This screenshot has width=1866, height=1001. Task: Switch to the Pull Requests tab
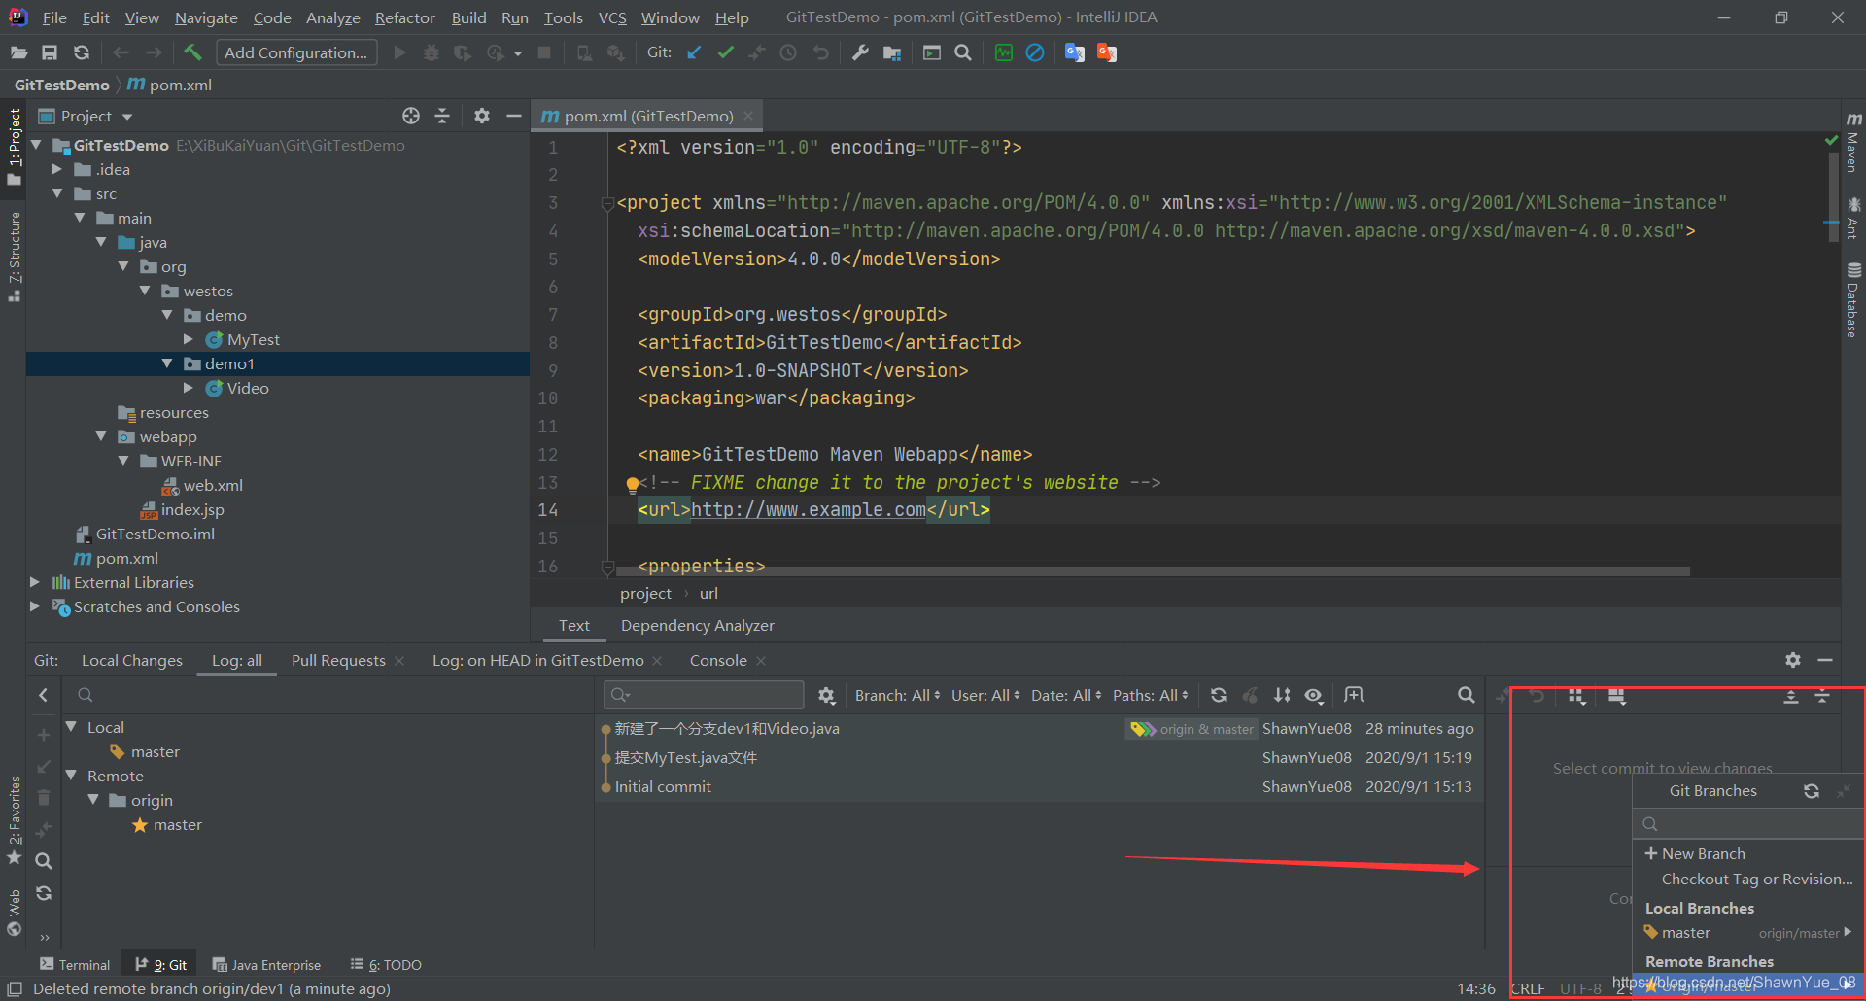338,660
